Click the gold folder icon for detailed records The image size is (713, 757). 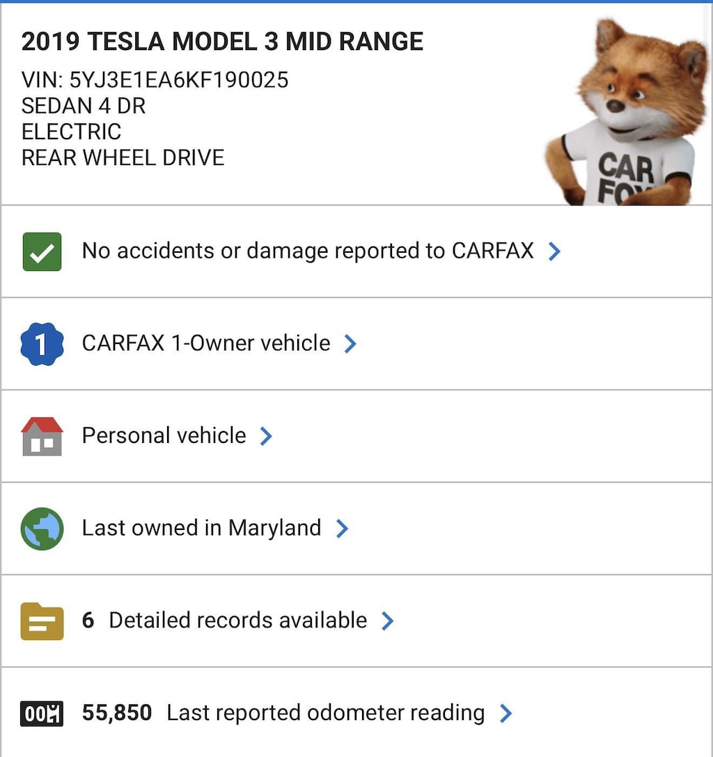(40, 620)
